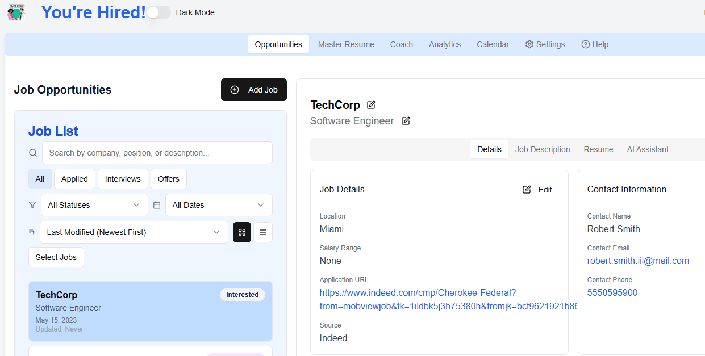
Task: Open Settings from the navigation bar
Action: tap(545, 44)
